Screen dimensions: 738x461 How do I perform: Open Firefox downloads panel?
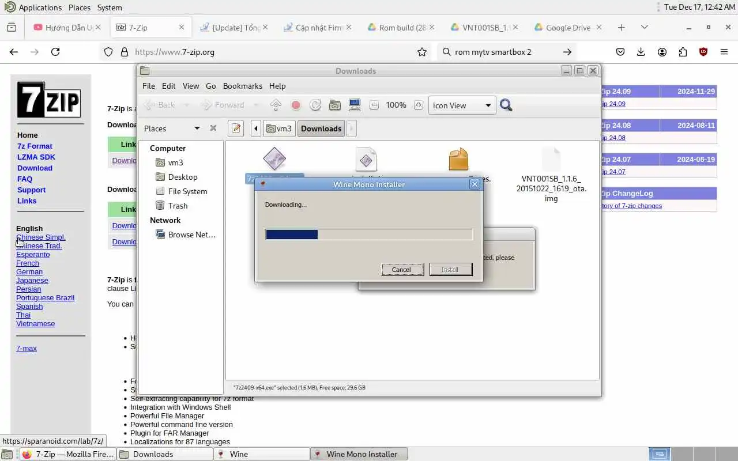point(641,52)
